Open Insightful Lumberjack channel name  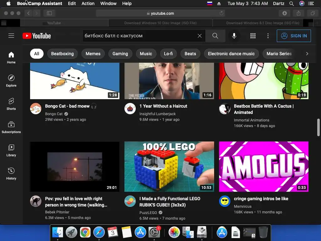[158, 114]
